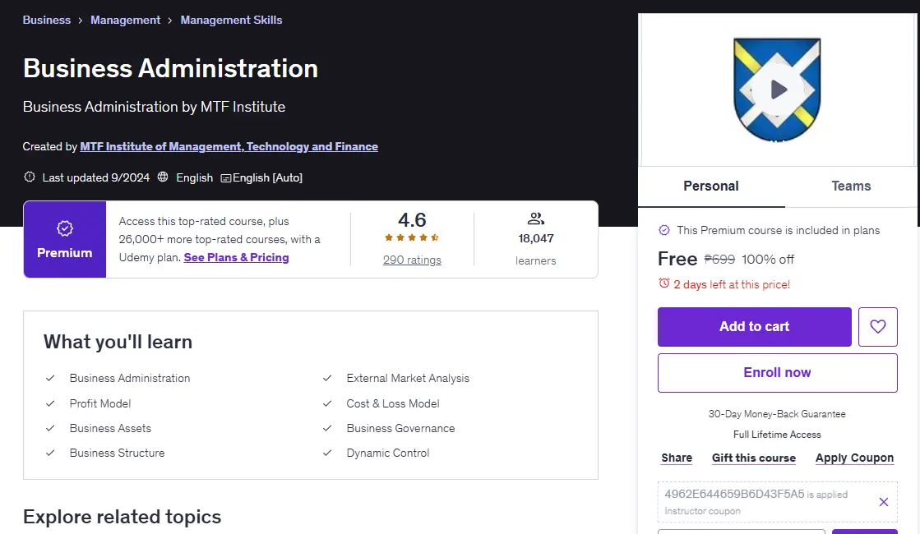Open the Management breadcrumb link
The width and height of the screenshot is (920, 534).
pos(125,20)
